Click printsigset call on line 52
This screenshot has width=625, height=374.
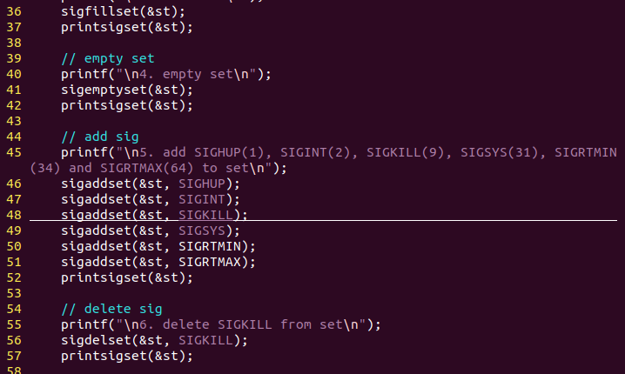99,277
